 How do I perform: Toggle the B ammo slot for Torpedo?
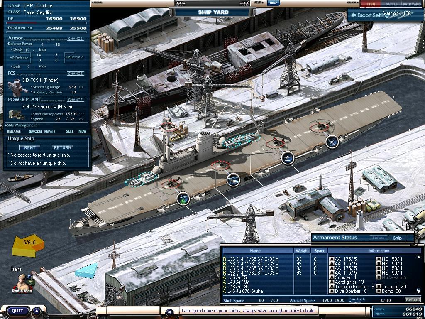379,287
